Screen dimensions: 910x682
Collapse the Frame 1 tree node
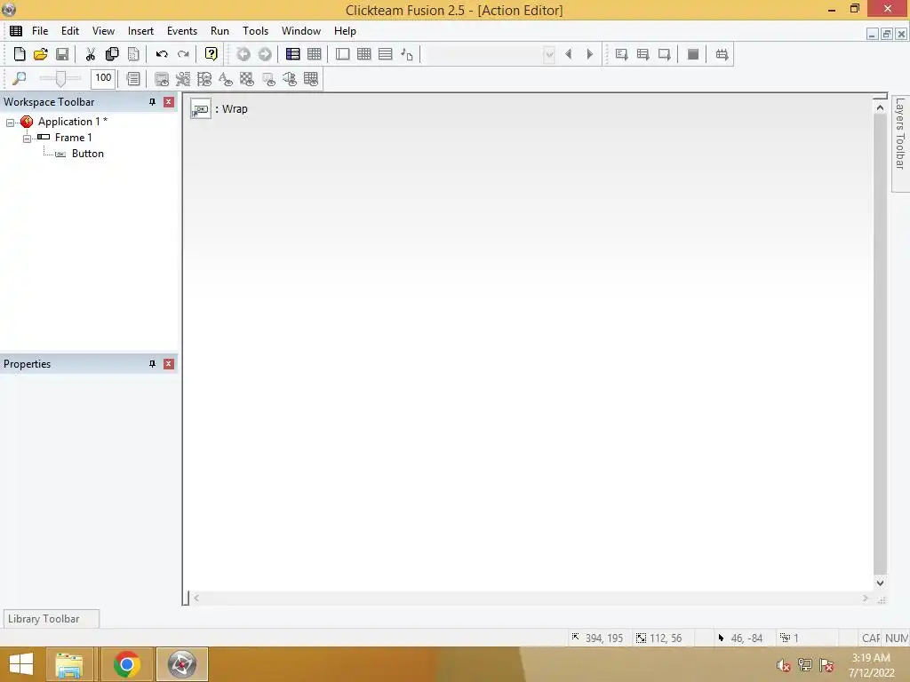point(27,139)
